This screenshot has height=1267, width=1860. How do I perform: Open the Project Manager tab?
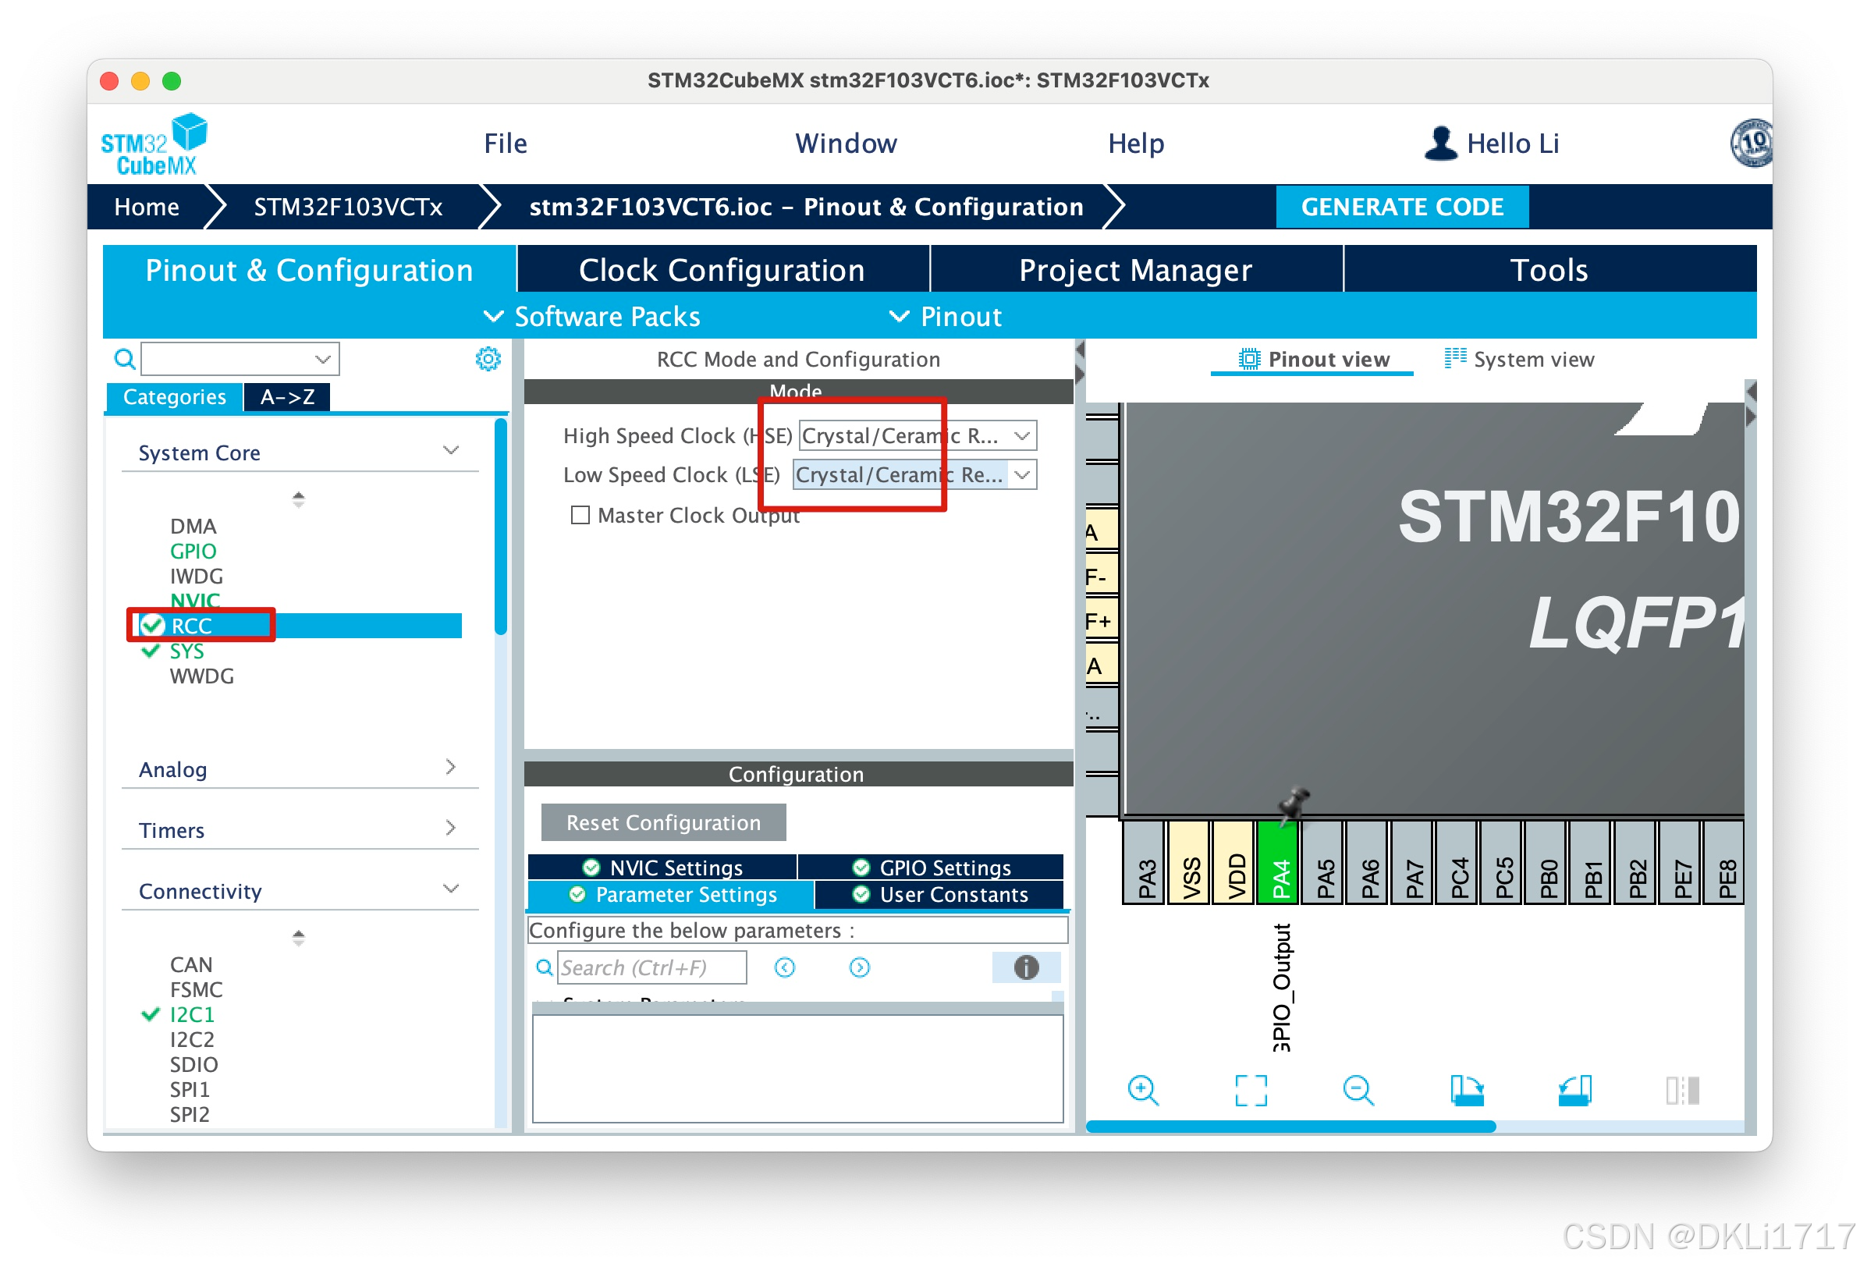1135,270
